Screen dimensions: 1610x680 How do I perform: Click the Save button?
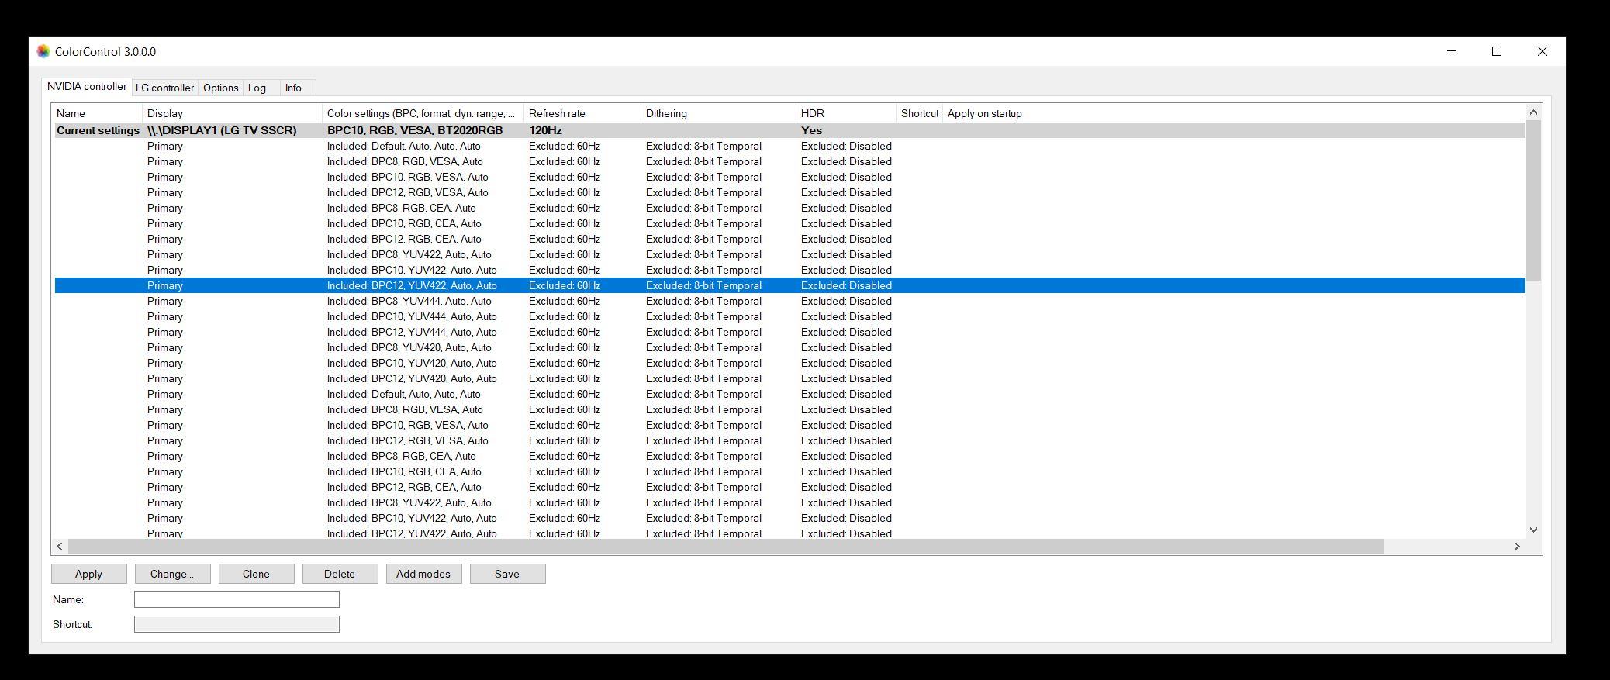[507, 574]
